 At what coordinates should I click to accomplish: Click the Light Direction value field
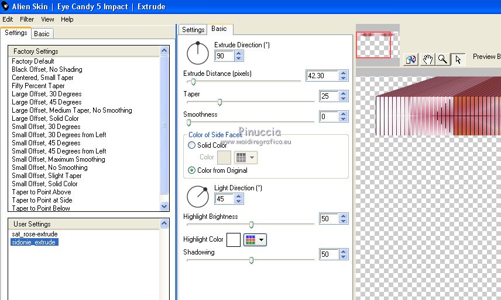pos(225,198)
